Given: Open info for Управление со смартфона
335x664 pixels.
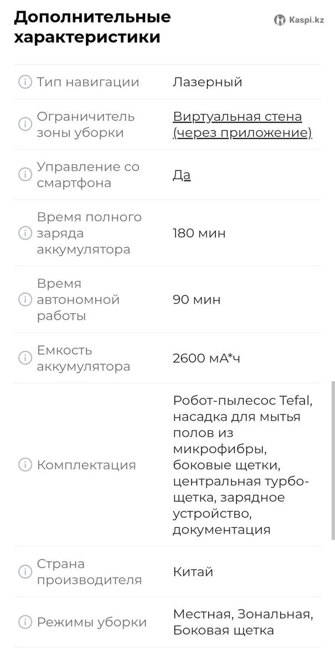Looking at the screenshot, I should (x=25, y=175).
